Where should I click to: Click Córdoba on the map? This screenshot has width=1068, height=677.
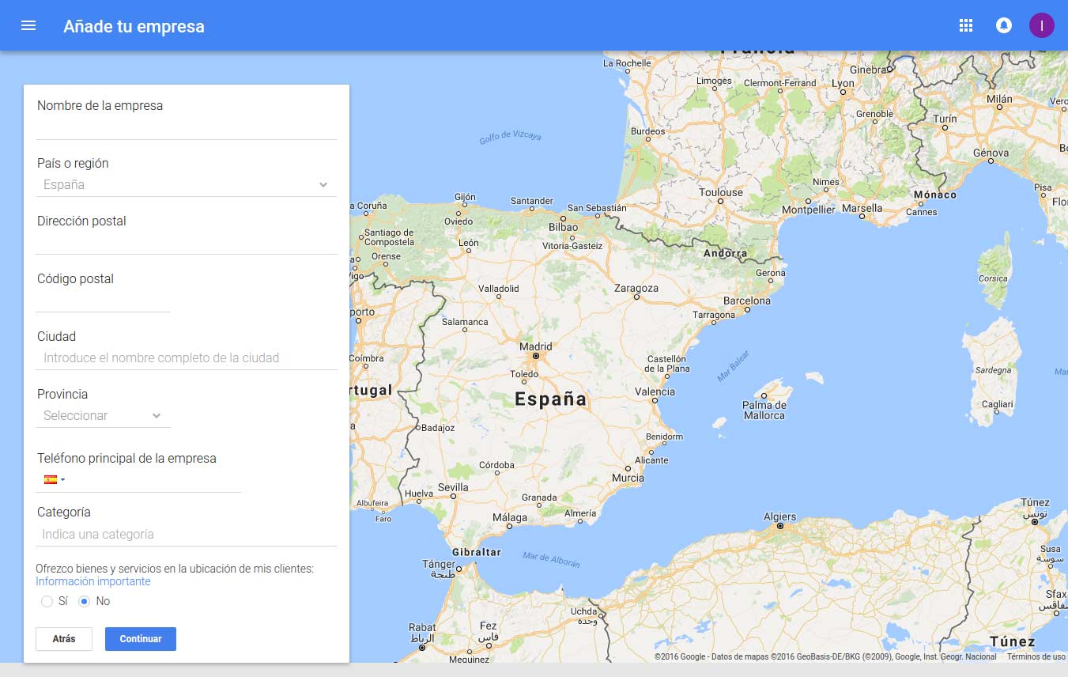[496, 465]
